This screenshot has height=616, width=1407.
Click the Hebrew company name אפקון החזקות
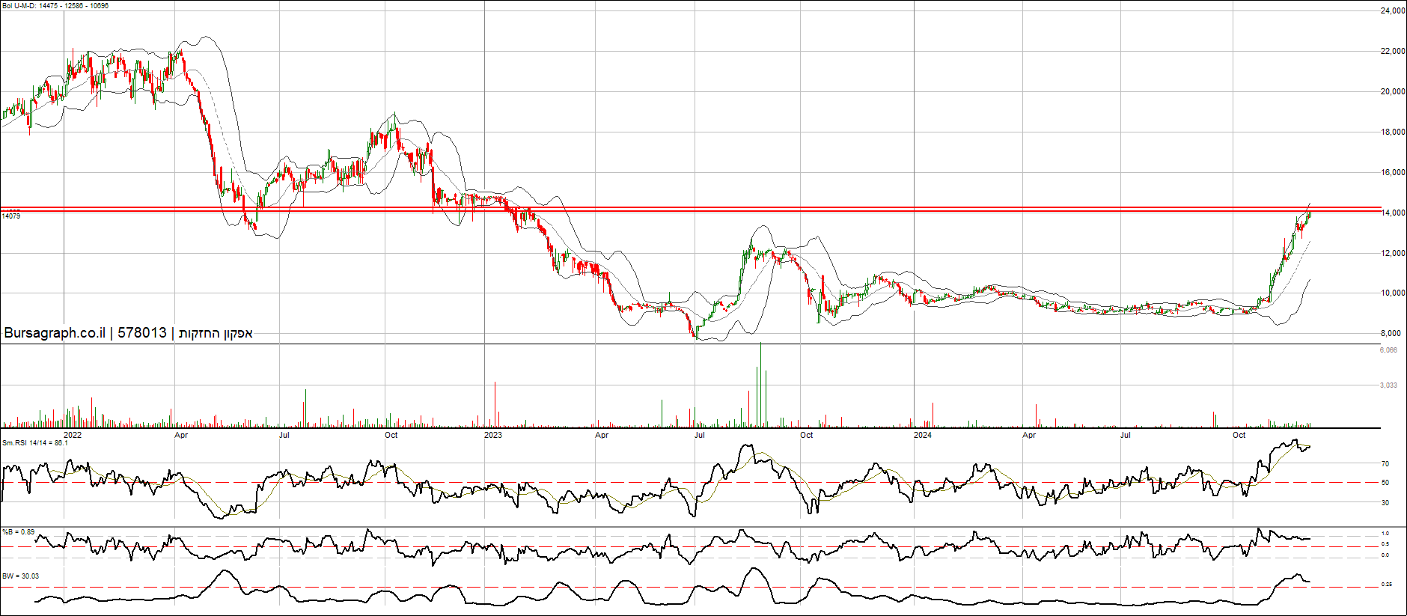[x=216, y=333]
